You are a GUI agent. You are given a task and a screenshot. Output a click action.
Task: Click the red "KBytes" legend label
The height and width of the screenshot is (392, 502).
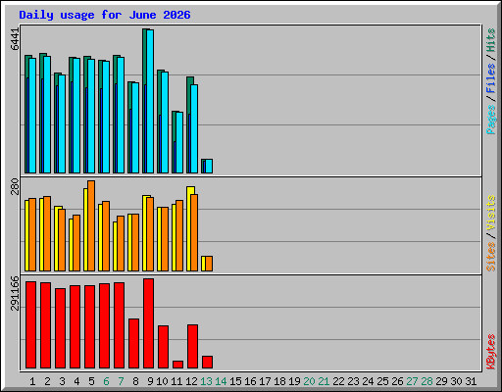[x=491, y=352]
